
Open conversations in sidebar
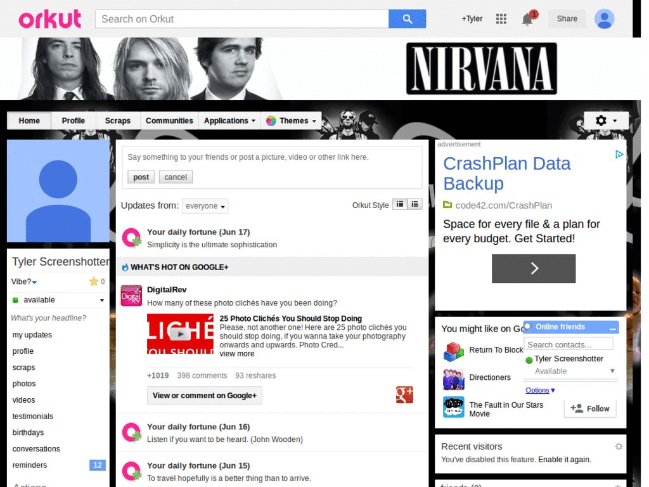tap(36, 449)
